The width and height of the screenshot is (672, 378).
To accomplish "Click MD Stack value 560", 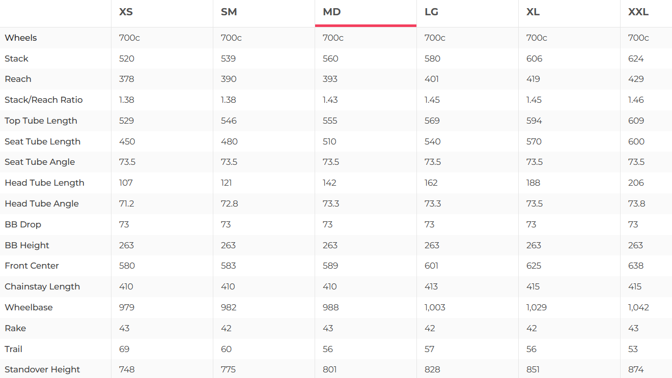I will [330, 59].
